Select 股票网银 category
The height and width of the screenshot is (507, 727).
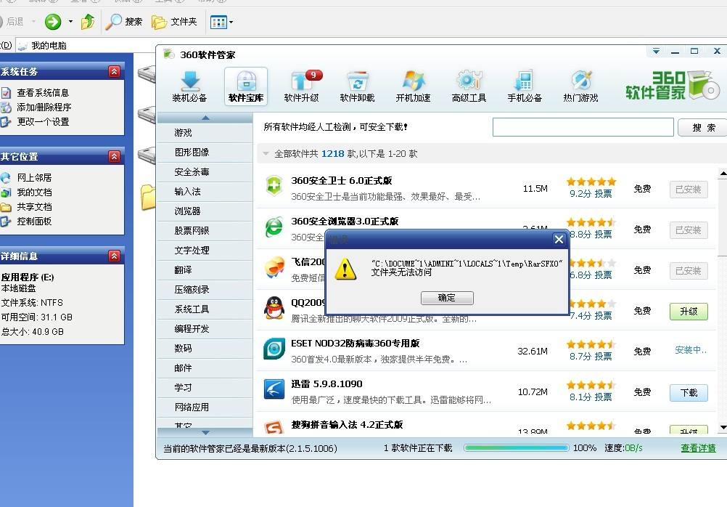(x=205, y=231)
